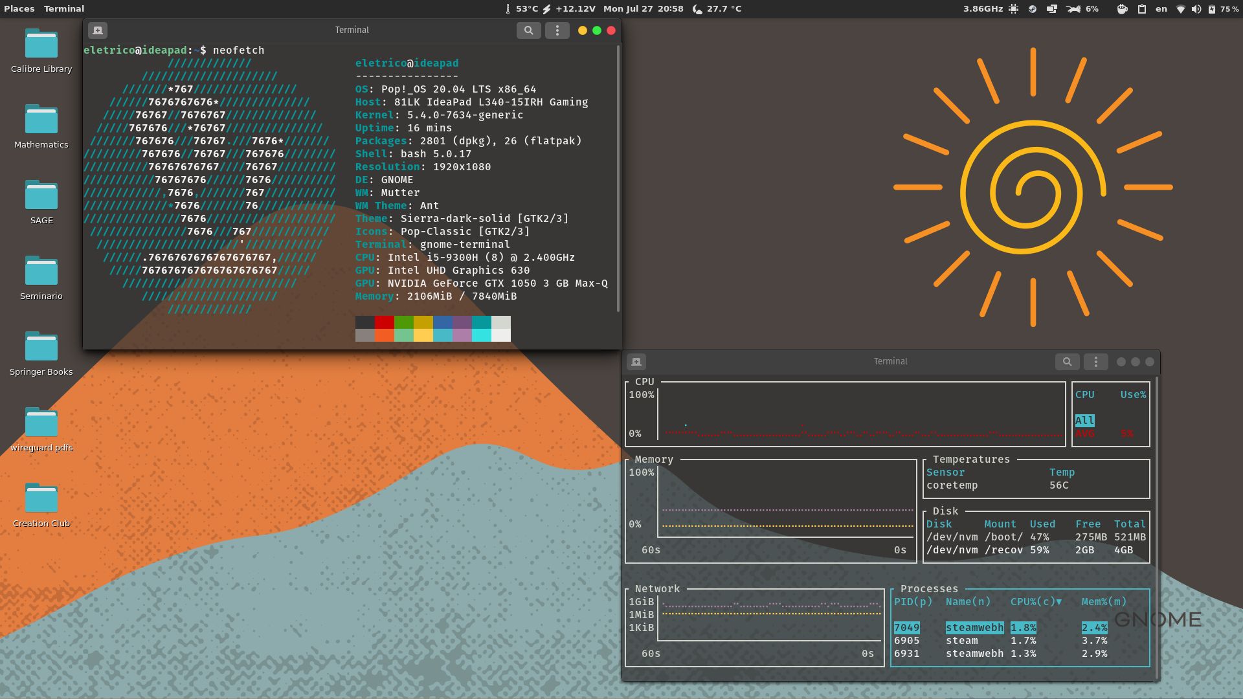1243x699 pixels.
Task: Open the SAGE desktop folder
Action: pos(41,202)
